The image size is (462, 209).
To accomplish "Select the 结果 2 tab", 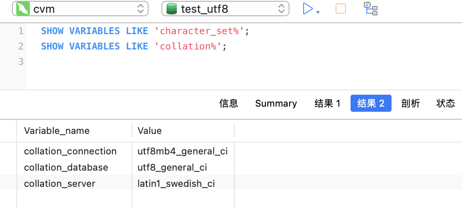I will point(371,103).
